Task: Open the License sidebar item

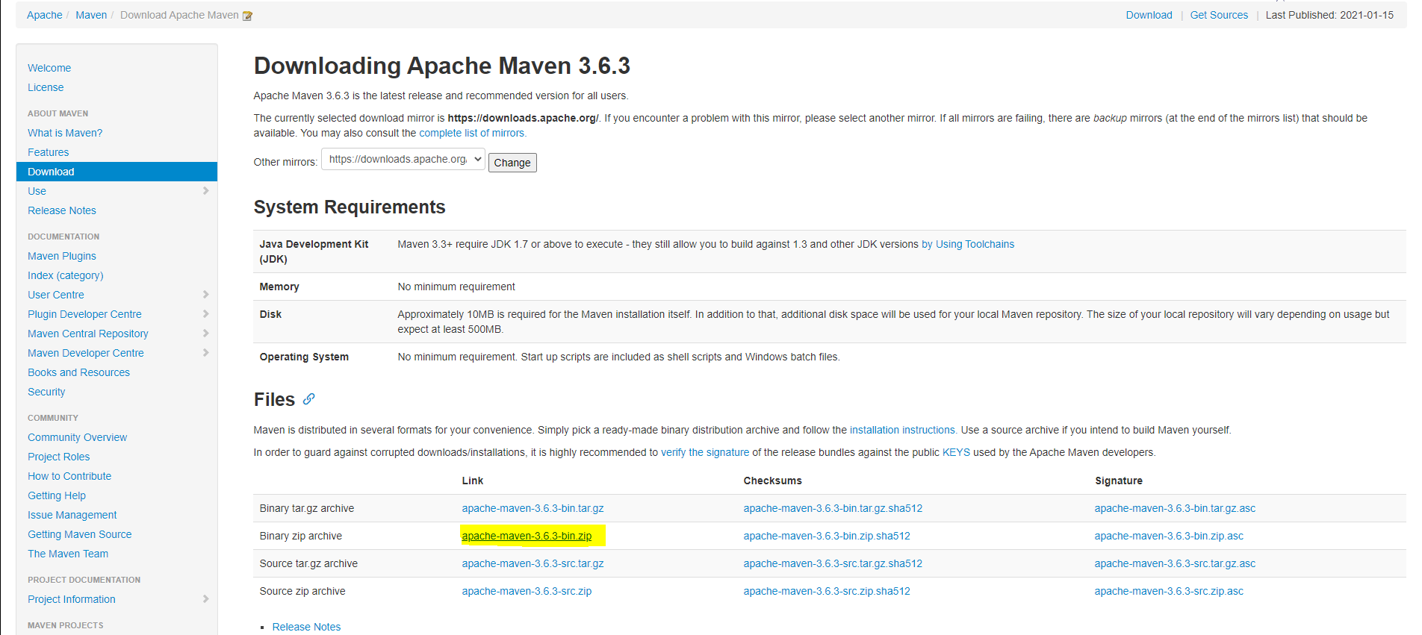Action: click(46, 87)
